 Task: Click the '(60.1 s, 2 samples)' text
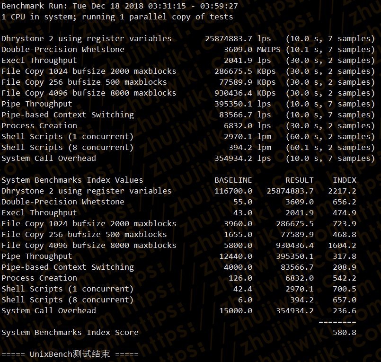pos(330,148)
